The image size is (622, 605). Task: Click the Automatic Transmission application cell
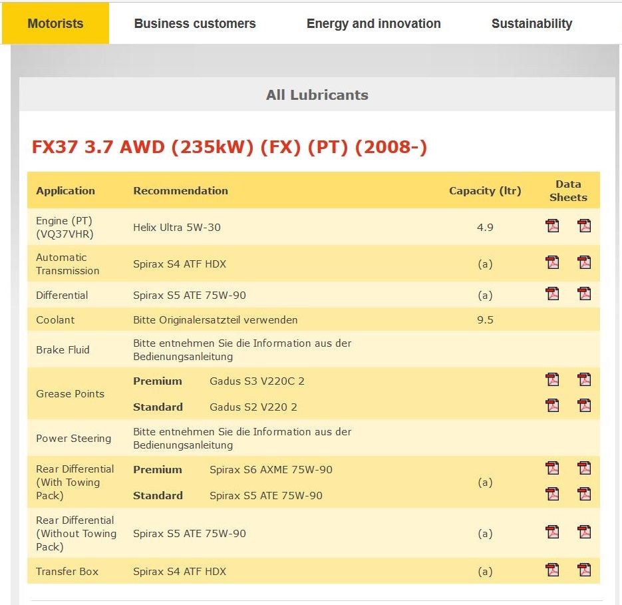pyautogui.click(x=67, y=264)
